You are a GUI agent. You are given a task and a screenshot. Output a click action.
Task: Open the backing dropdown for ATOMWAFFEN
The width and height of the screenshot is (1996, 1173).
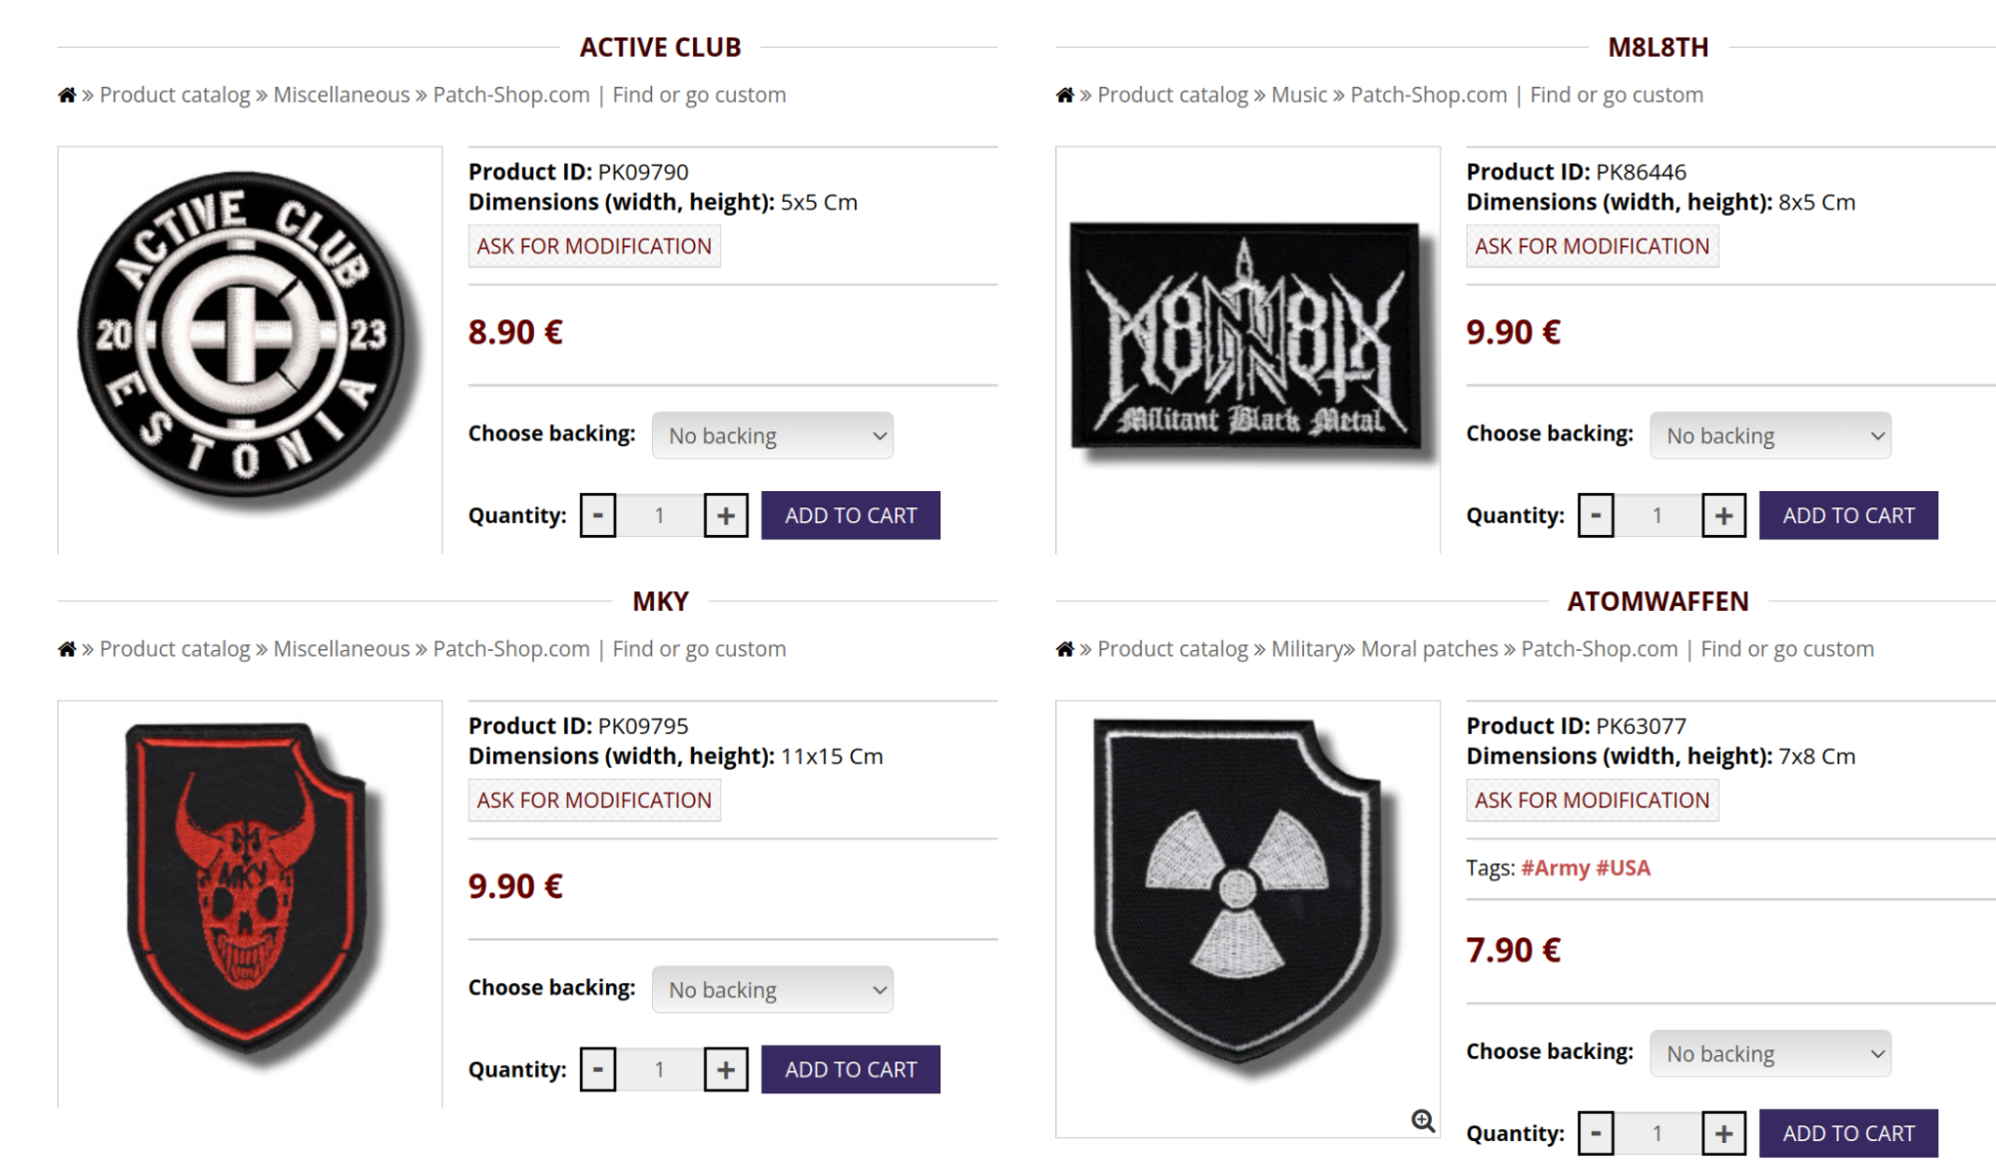point(1769,1053)
